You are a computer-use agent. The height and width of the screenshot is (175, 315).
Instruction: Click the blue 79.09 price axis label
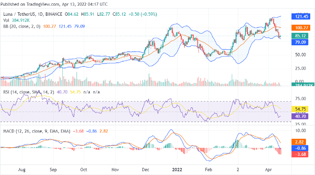(300, 42)
